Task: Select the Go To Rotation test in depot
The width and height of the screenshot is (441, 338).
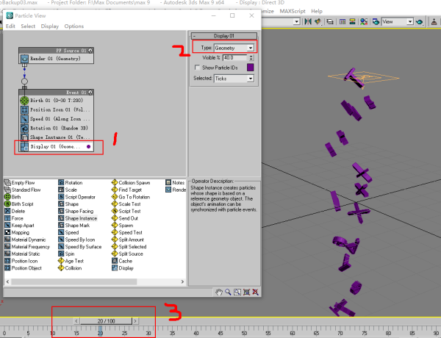Action: tap(131, 197)
